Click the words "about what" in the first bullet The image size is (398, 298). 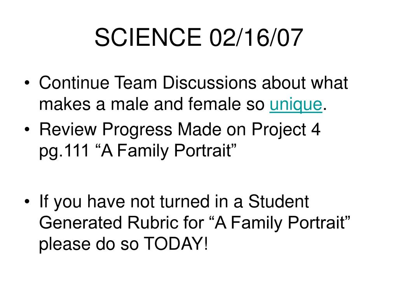[x=305, y=83]
